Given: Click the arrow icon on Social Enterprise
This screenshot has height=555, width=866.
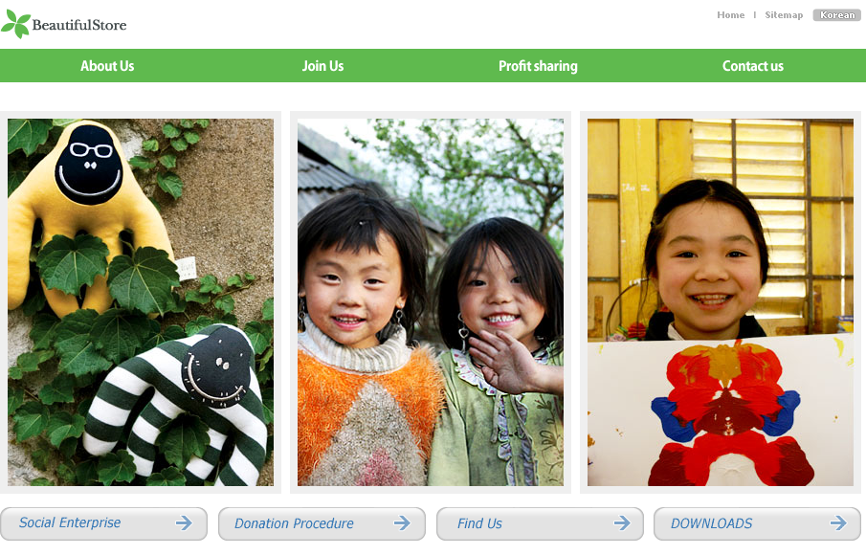Looking at the screenshot, I should coord(184,522).
